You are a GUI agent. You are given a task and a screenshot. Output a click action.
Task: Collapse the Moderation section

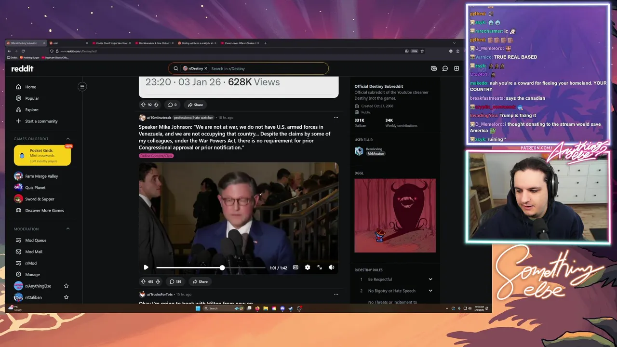tap(68, 229)
